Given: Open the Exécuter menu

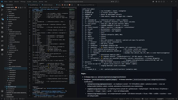Looking at the screenshot, I should point(35,2).
